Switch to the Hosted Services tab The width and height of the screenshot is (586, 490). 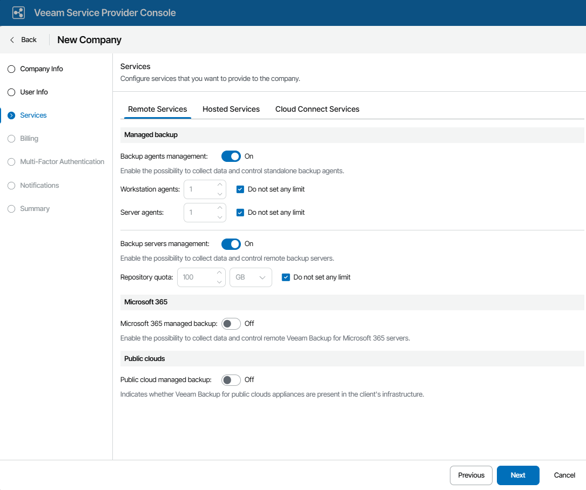pyautogui.click(x=231, y=109)
